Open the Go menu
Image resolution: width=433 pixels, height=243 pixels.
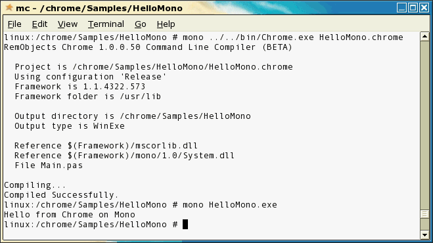(141, 24)
